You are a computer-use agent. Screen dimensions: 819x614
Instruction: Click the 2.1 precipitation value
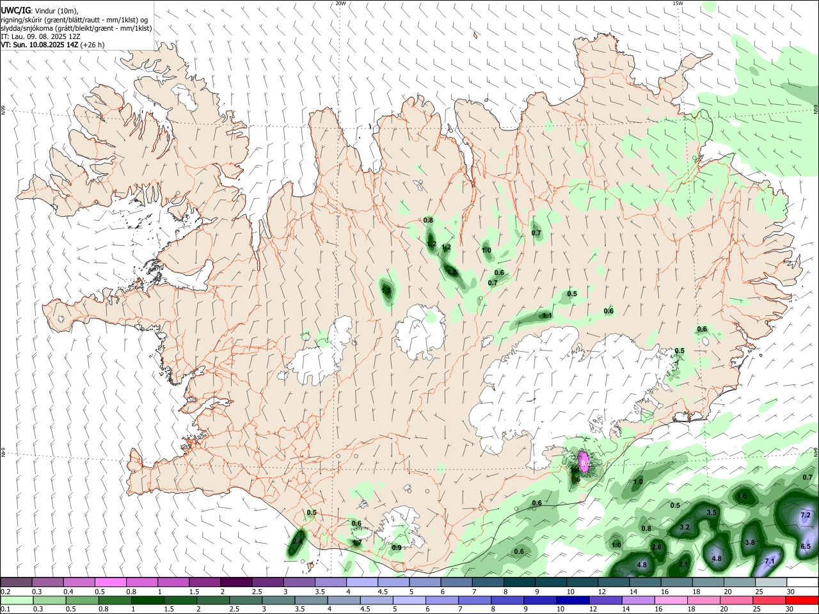point(683,565)
